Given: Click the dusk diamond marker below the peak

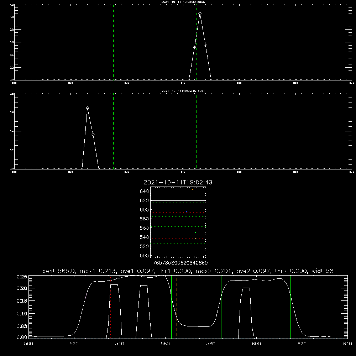Looking at the screenshot, I should tap(93, 135).
